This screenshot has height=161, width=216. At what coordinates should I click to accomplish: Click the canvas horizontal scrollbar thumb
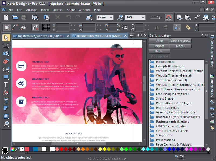click(x=79, y=144)
